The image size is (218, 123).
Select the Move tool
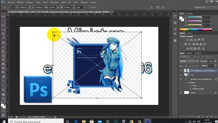3,17
